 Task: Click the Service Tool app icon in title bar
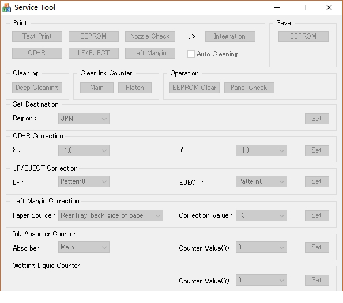tap(6, 7)
